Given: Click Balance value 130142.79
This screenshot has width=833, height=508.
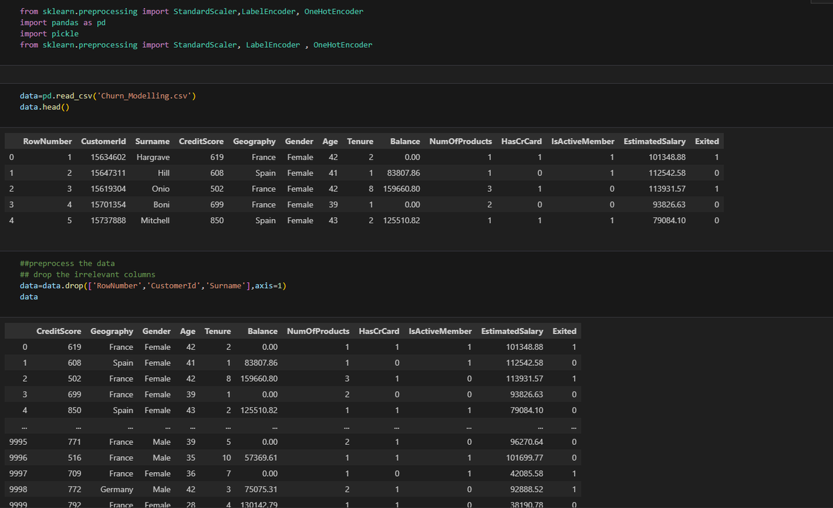Looking at the screenshot, I should (259, 505).
